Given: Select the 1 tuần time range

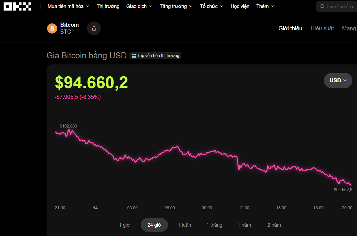Looking at the screenshot, I should point(184,225).
